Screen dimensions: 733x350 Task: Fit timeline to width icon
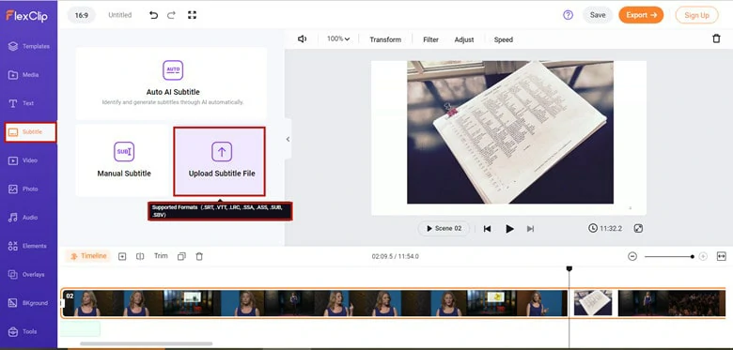click(x=722, y=256)
